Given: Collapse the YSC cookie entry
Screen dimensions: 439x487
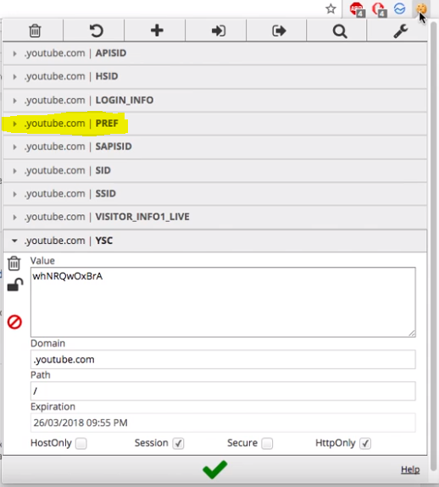Looking at the screenshot, I should click(215, 241).
